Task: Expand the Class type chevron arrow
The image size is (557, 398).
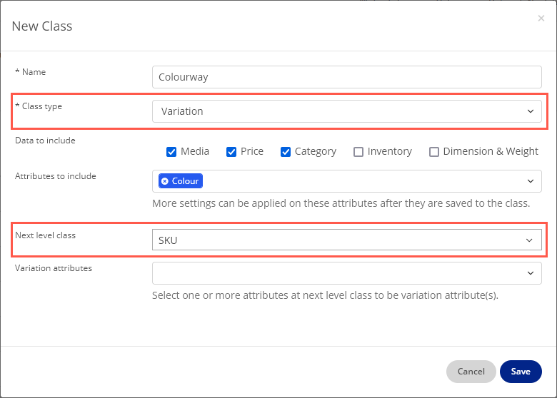Action: [x=530, y=111]
